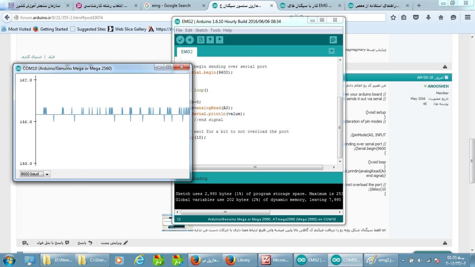Click the Getting Started bookmark

(51, 29)
